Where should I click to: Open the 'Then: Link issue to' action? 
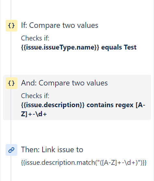pos(52,150)
